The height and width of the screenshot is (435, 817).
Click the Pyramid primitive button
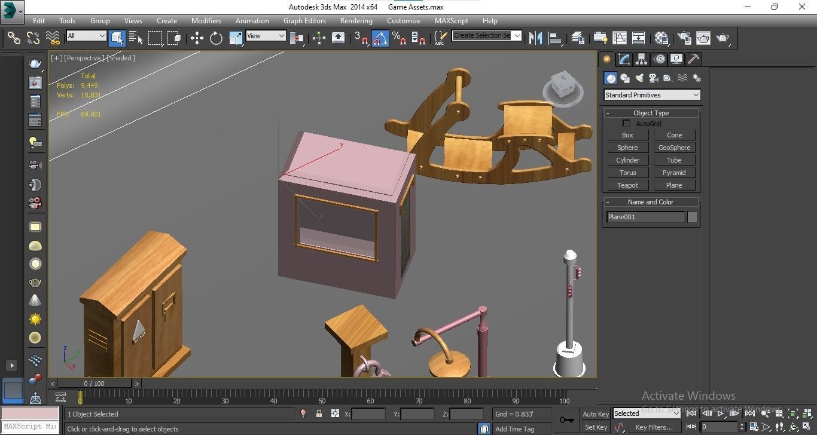pos(674,173)
